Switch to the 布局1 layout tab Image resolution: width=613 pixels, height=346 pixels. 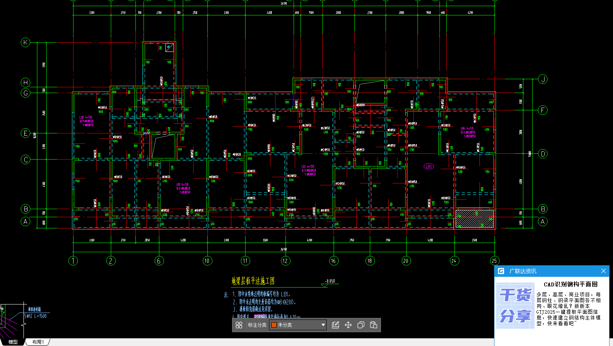(38, 342)
